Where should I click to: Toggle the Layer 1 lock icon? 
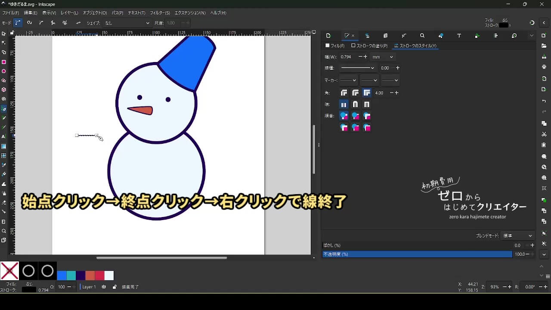114,287
